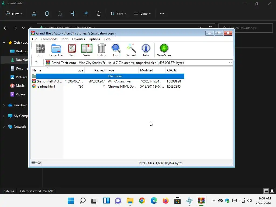276x207 pixels.
Task: Open the New dropdown in Explorer
Action: pyautogui.click(x=14, y=13)
